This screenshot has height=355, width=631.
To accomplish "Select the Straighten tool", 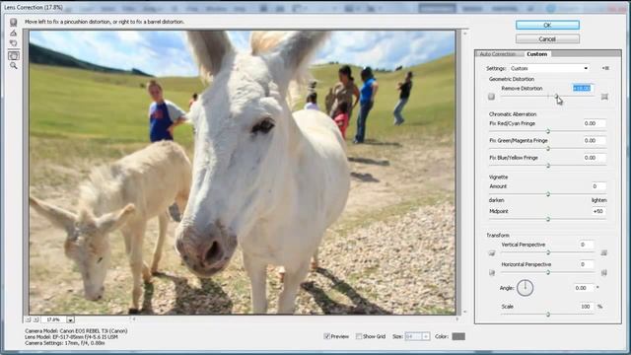I will coord(13,33).
